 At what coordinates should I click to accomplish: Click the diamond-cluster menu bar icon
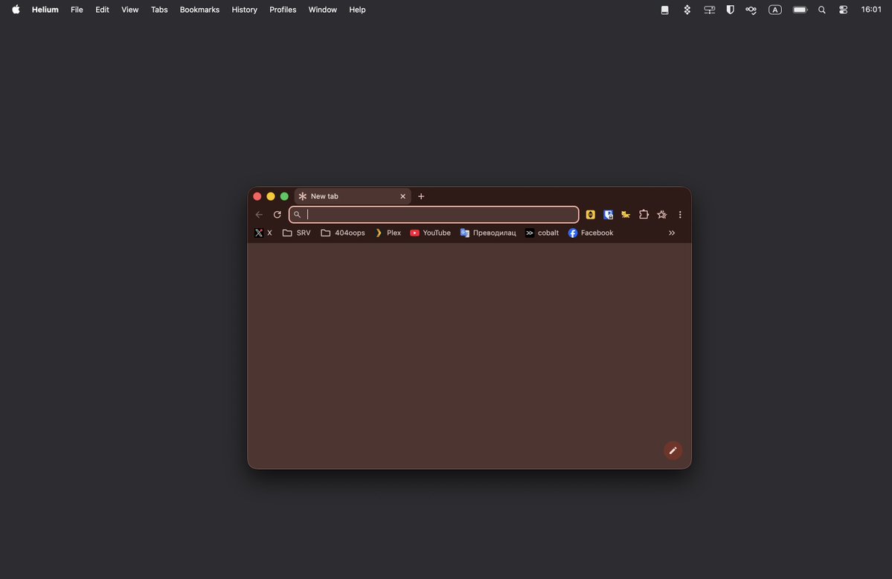[x=687, y=10]
